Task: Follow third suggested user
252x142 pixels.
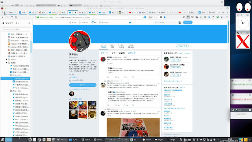Action: [175, 75]
